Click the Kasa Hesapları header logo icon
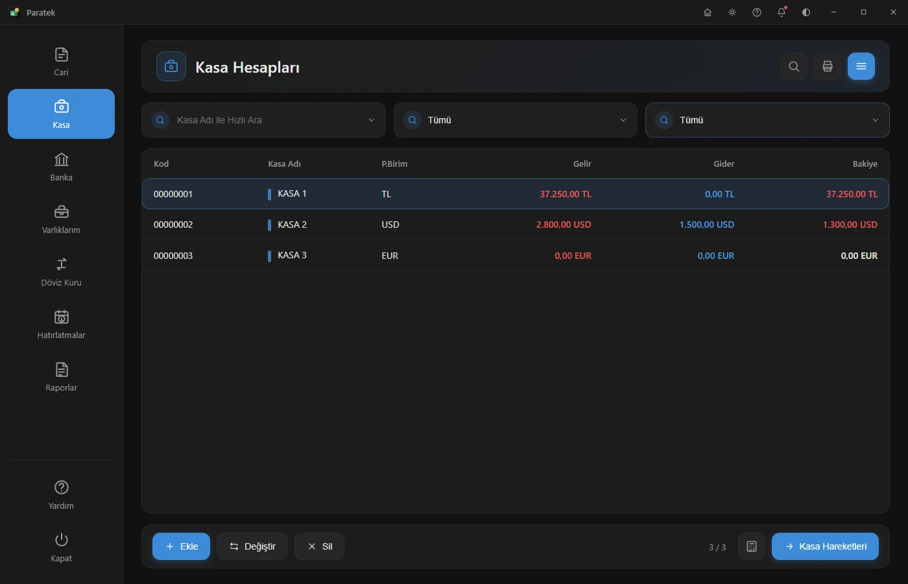The height and width of the screenshot is (584, 908). click(x=171, y=66)
